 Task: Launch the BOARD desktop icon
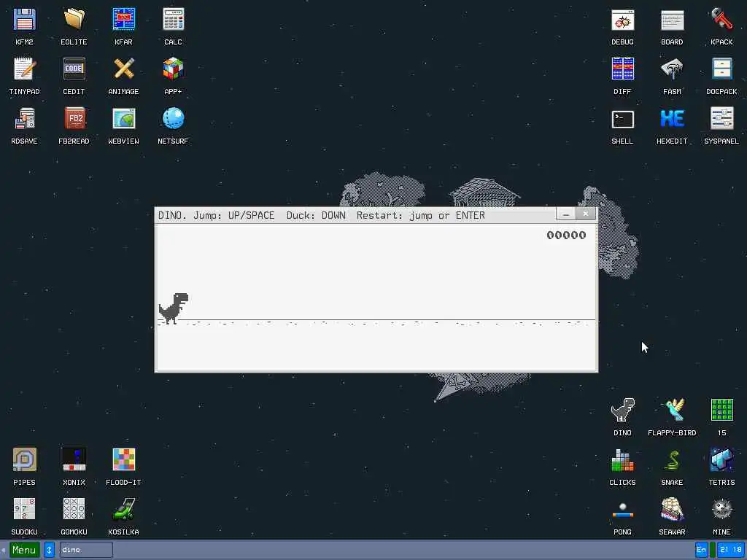672,20
